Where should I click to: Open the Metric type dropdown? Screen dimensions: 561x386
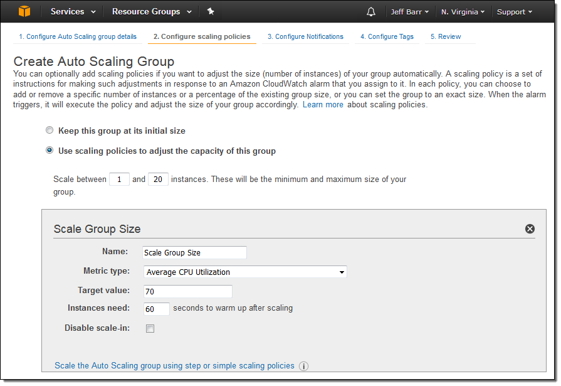coord(244,272)
